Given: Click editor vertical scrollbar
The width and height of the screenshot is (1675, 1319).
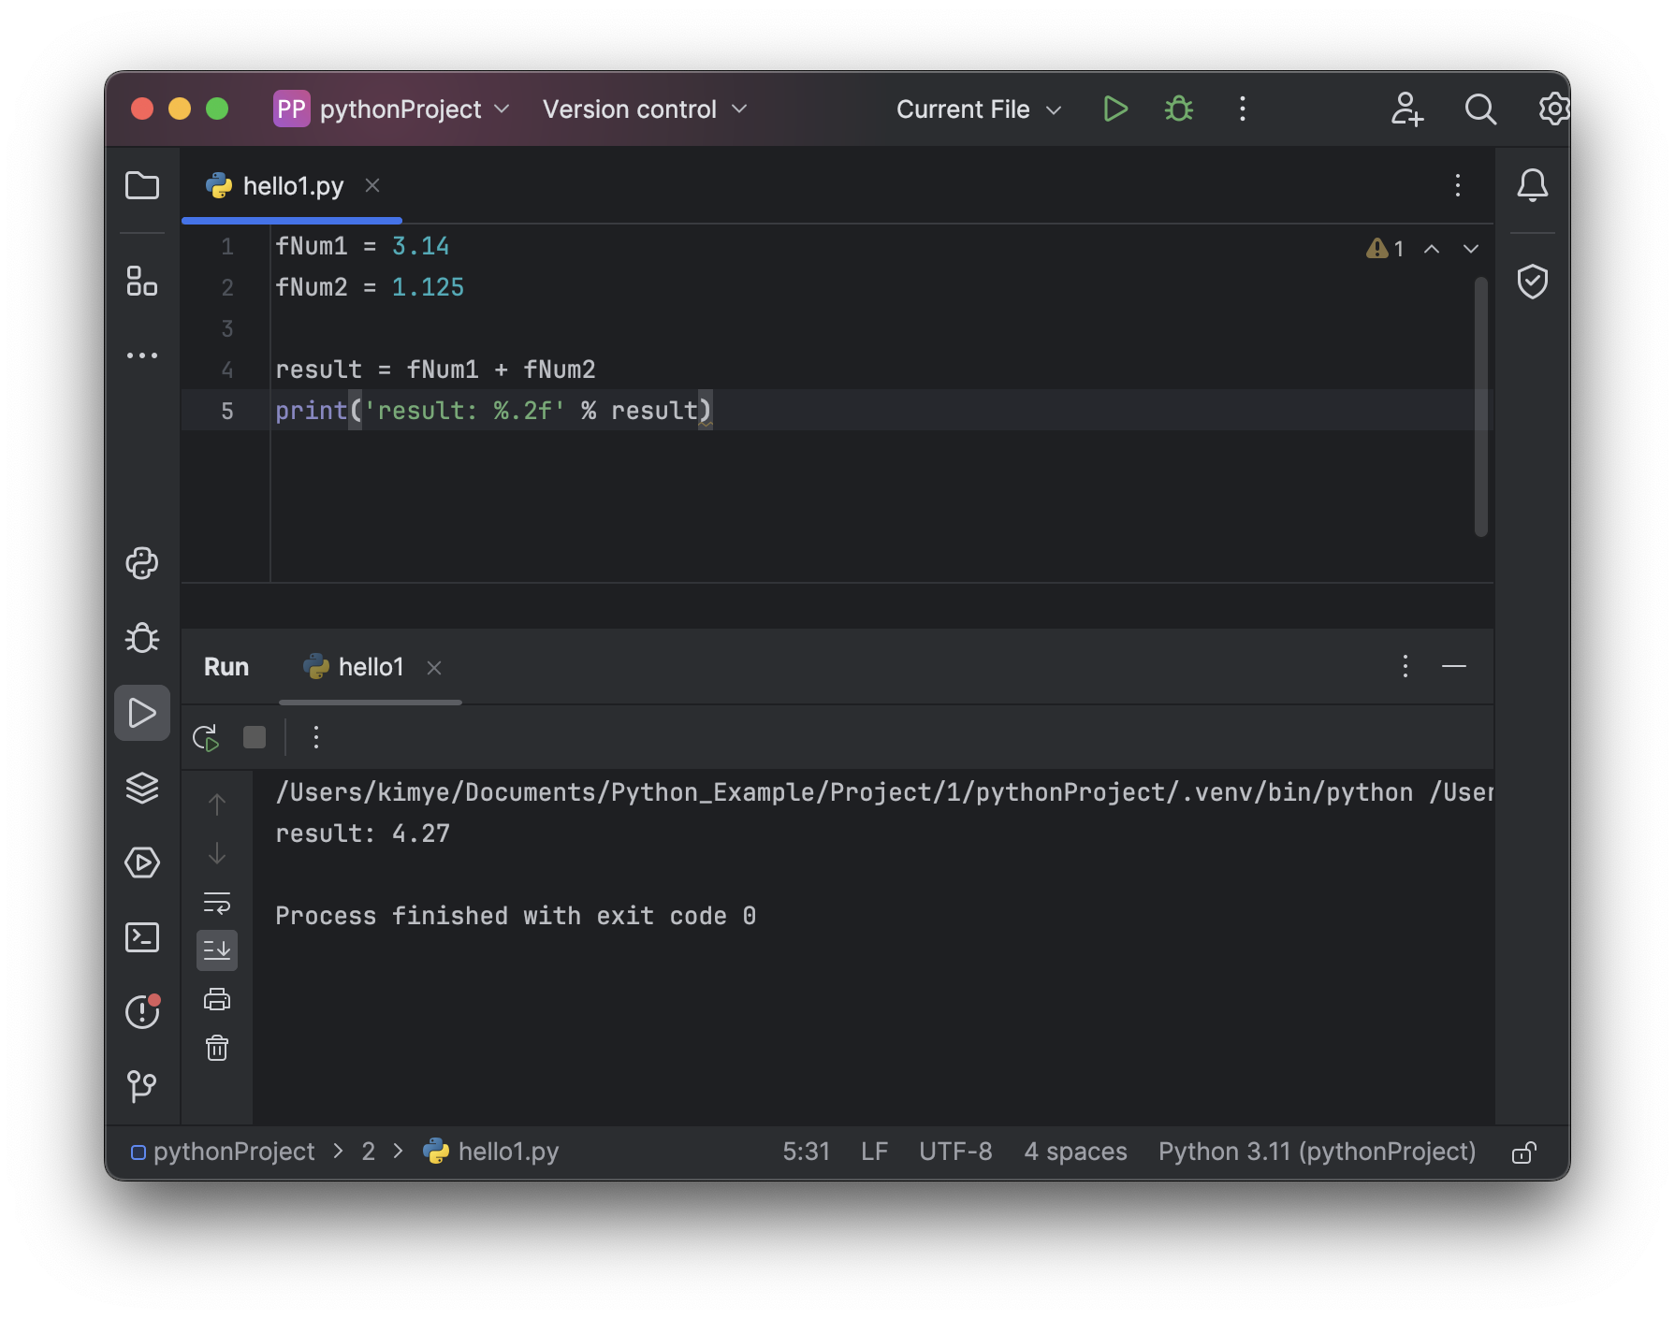Looking at the screenshot, I should (x=1481, y=406).
